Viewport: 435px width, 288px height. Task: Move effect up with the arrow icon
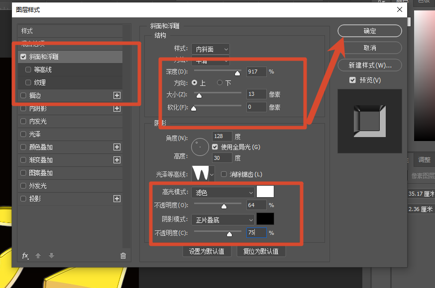pyautogui.click(x=38, y=256)
